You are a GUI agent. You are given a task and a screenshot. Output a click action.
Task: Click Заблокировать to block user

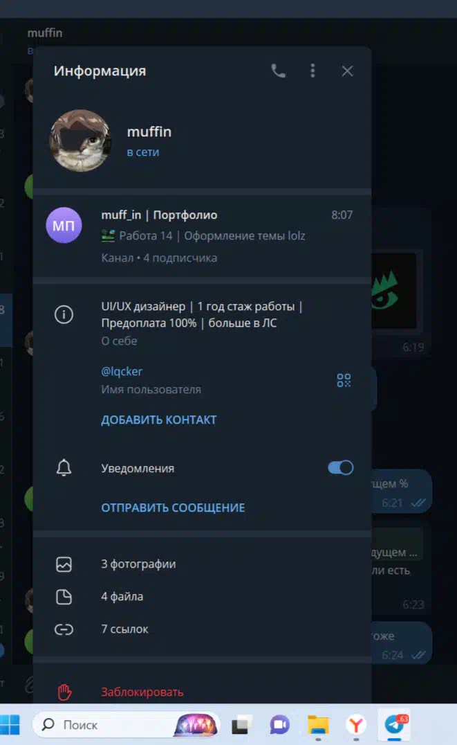142,692
